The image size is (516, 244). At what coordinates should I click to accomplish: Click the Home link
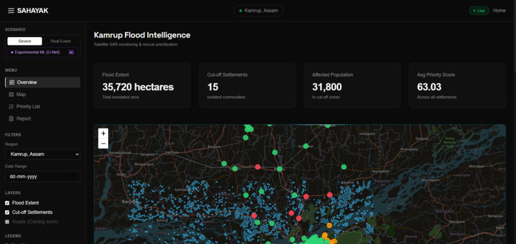pyautogui.click(x=499, y=10)
